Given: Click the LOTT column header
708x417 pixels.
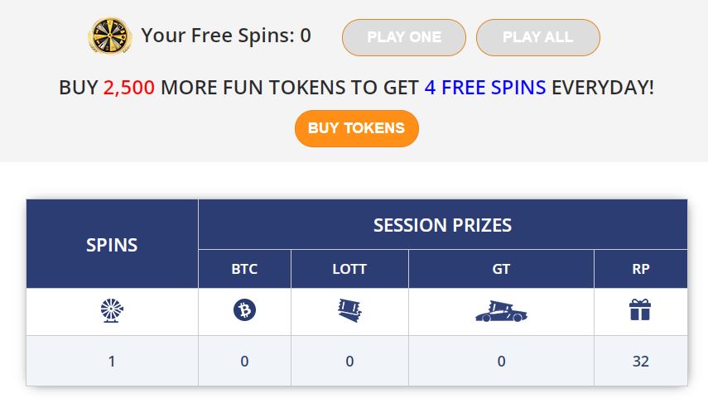Looking at the screenshot, I should tap(350, 269).
